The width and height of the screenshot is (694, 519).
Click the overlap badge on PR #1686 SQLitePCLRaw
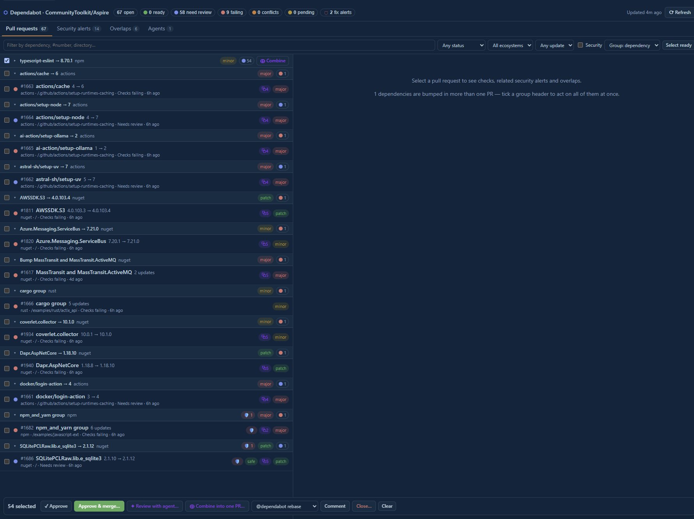[x=265, y=461]
